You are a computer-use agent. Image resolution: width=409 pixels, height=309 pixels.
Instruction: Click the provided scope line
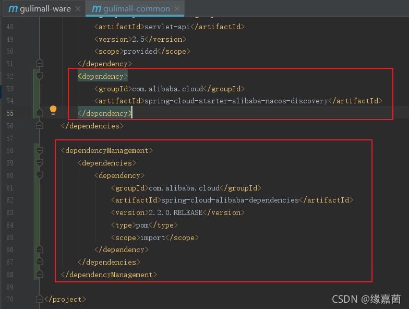[x=142, y=51]
